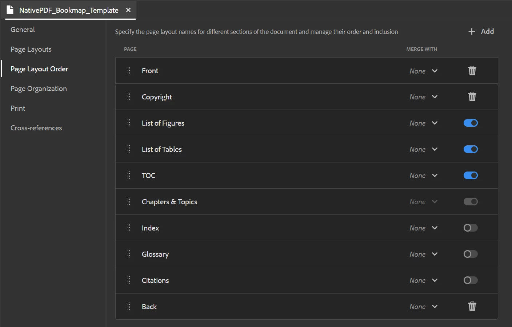Select the NativePDF_Bookmap_Template tab
Screen dimensions: 512x327
point(69,10)
